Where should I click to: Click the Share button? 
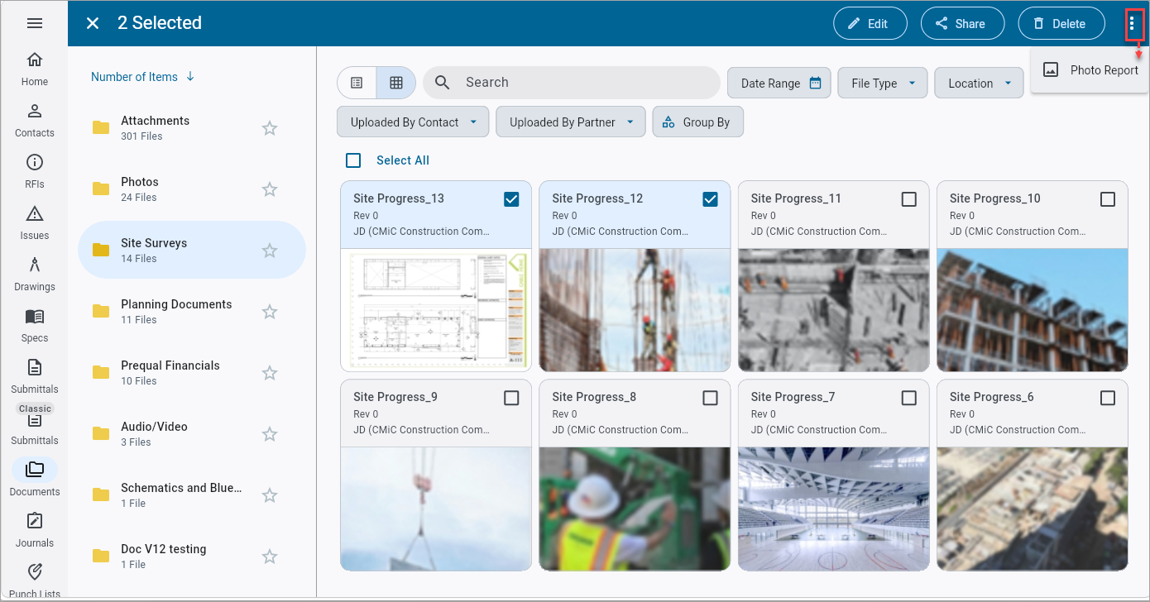click(x=962, y=24)
